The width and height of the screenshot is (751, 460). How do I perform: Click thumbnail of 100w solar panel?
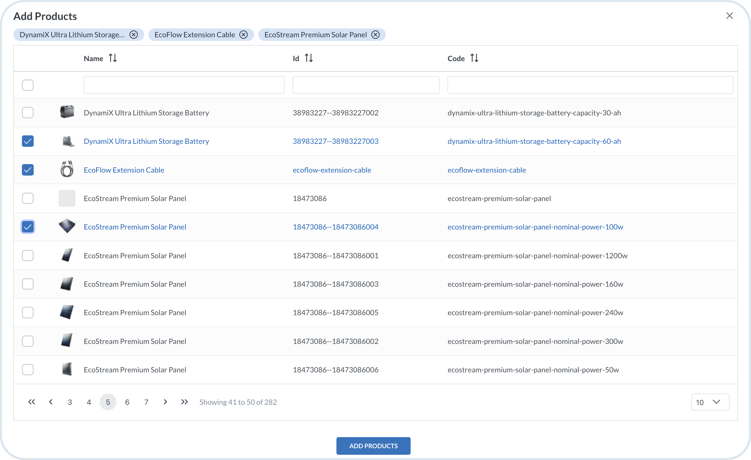(67, 227)
